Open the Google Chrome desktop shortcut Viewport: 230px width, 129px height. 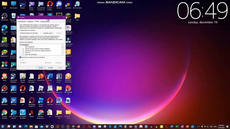[x=4, y=114]
